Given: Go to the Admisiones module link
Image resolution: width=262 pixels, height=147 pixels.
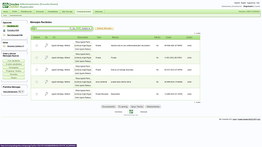Looking at the screenshot, I should pos(226,7).
